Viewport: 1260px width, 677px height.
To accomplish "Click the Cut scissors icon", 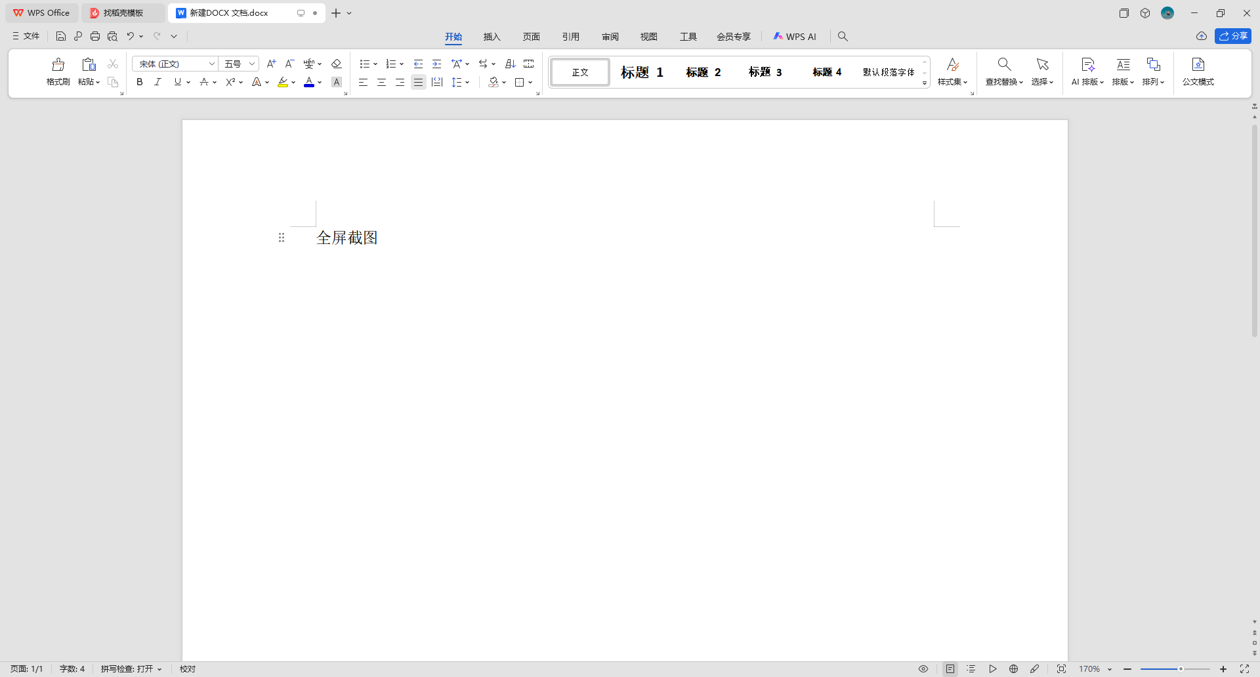I will click(113, 64).
